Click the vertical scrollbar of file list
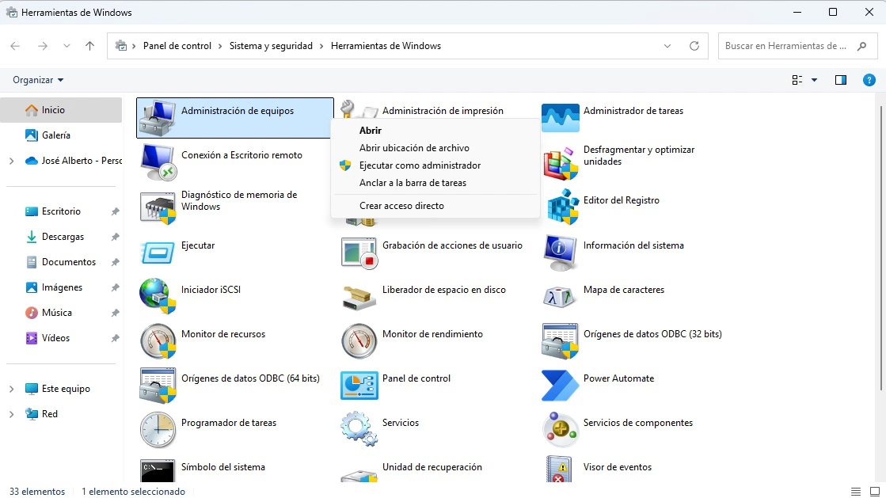886x498 pixels. click(881, 248)
